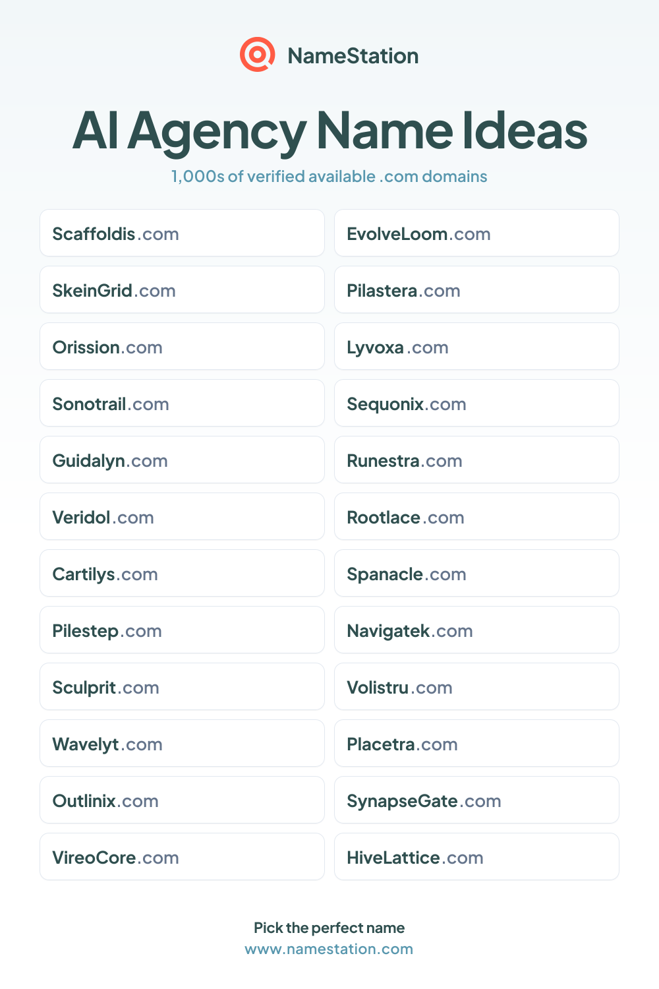The width and height of the screenshot is (659, 989).
Task: Open the SynapseGate.com entry
Action: [476, 800]
